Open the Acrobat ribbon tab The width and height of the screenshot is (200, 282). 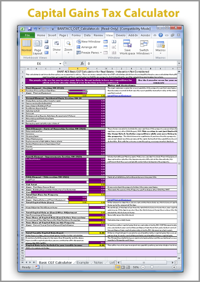[x=145, y=35]
